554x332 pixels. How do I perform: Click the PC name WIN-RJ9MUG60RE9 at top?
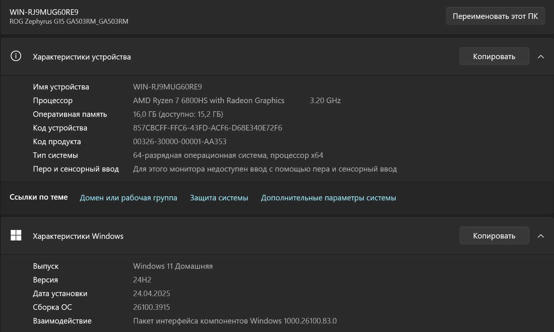44,12
